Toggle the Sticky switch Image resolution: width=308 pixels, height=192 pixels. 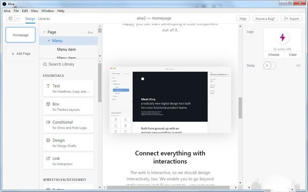pos(269,66)
